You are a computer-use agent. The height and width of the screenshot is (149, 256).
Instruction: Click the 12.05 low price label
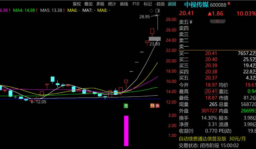pyautogui.click(x=41, y=102)
